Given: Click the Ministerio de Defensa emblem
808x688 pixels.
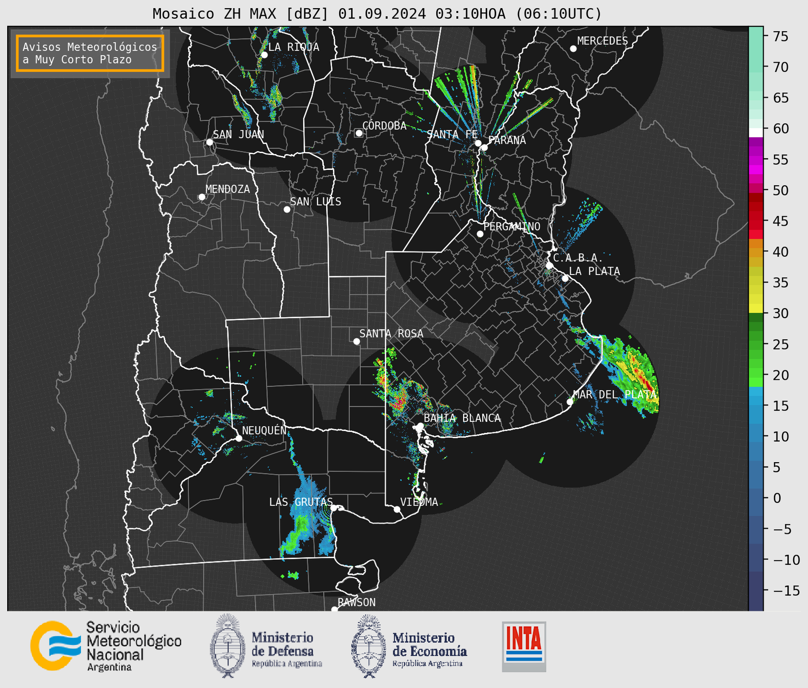Looking at the screenshot, I should (x=227, y=646).
